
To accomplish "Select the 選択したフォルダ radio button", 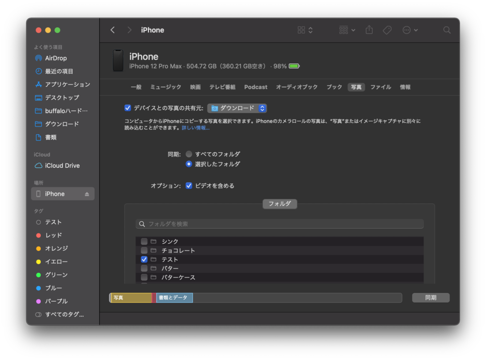I will click(x=189, y=164).
